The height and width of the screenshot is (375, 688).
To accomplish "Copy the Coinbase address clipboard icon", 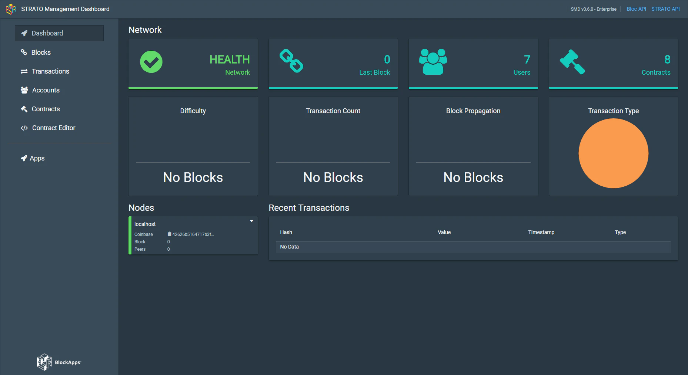I will (169, 234).
